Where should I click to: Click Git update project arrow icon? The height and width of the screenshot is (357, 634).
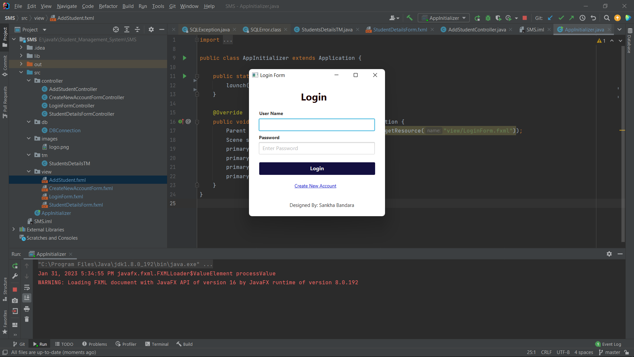pyautogui.click(x=550, y=18)
